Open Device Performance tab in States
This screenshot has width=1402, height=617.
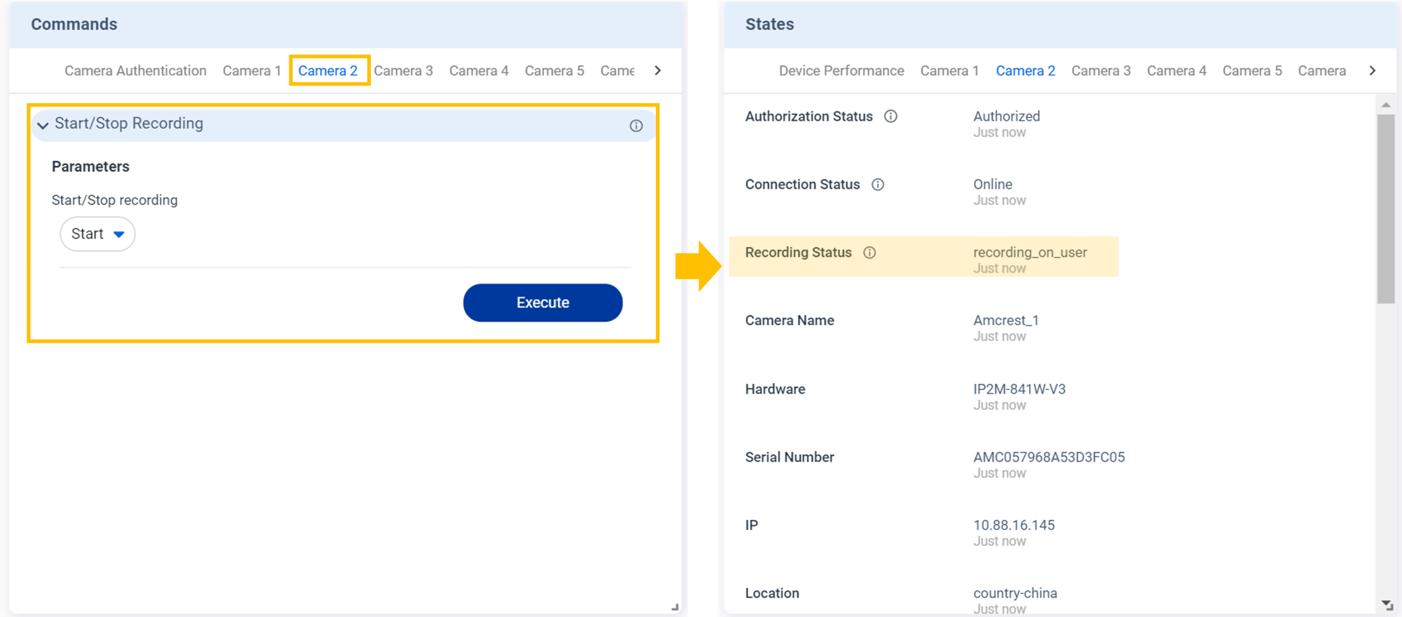coord(841,71)
